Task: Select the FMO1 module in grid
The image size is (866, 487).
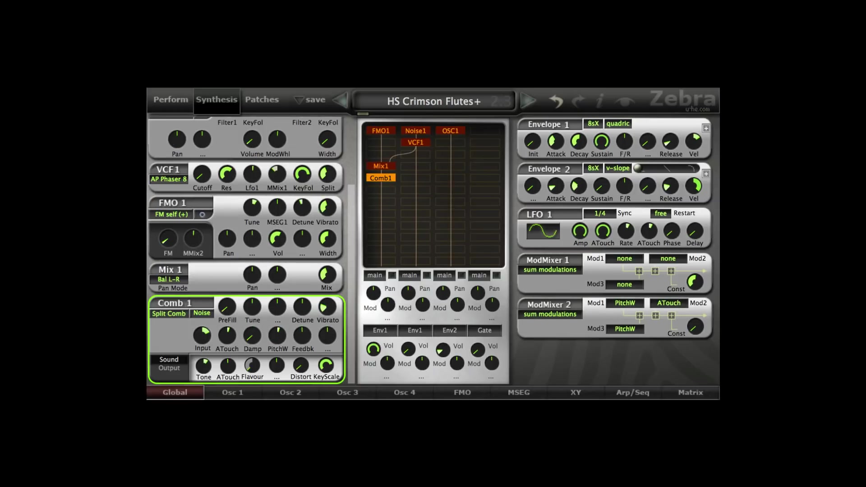Action: coord(381,131)
